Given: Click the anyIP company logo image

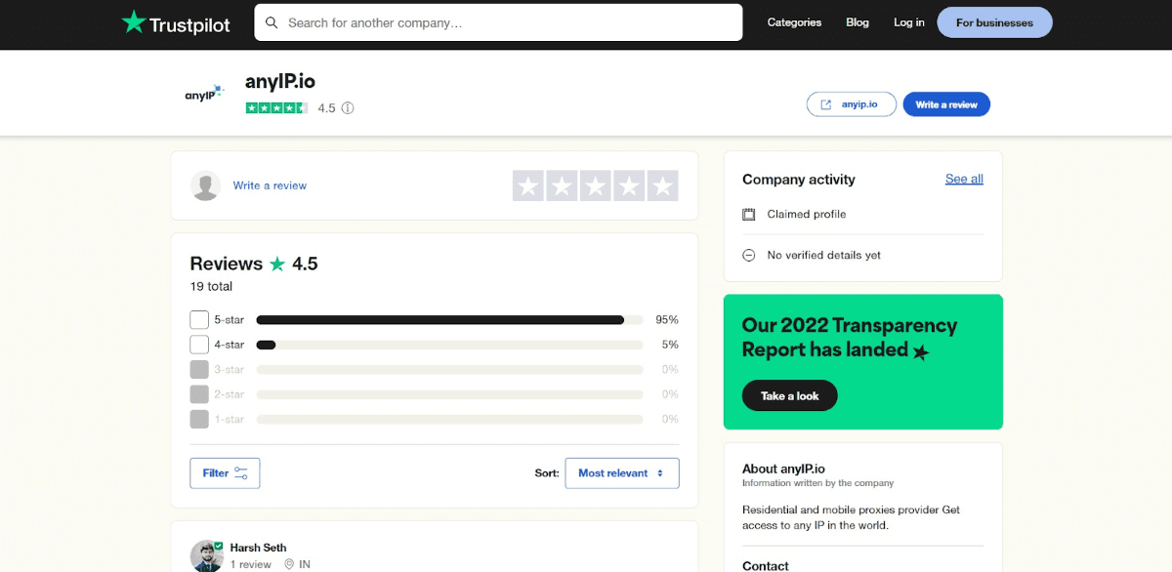Looking at the screenshot, I should [204, 95].
